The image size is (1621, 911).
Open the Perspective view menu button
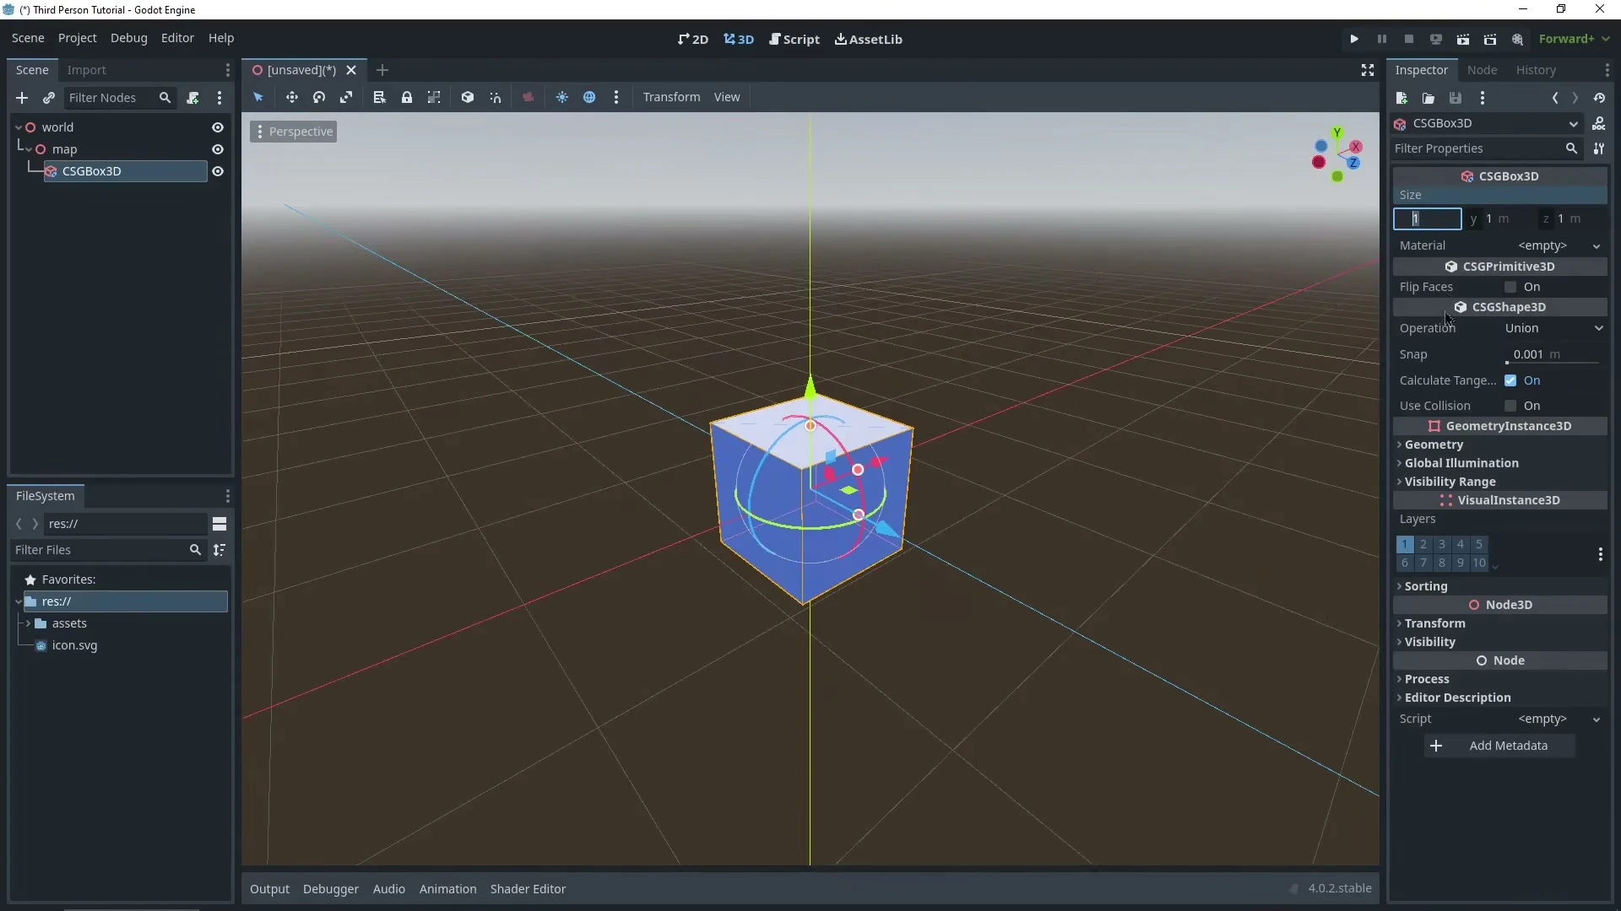click(293, 132)
